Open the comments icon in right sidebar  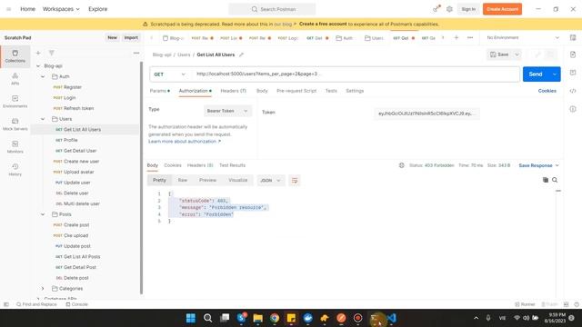[573, 73]
